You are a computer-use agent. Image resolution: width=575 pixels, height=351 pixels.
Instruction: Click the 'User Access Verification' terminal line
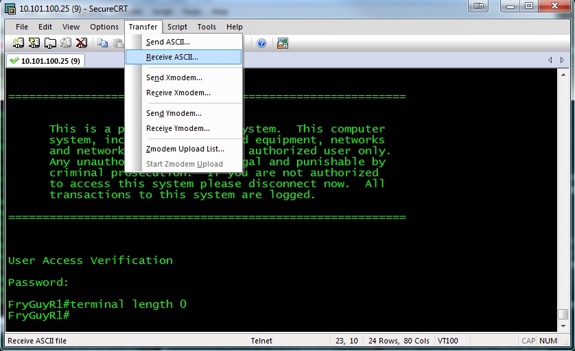[91, 261]
